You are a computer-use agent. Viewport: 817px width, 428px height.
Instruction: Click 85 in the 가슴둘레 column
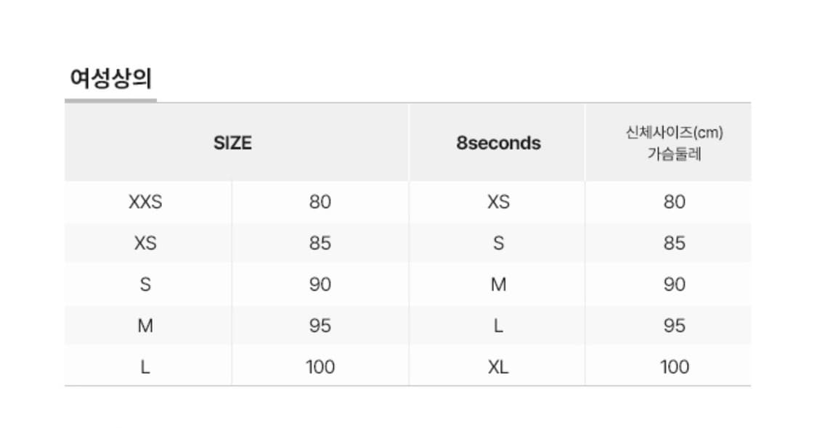[x=674, y=243]
